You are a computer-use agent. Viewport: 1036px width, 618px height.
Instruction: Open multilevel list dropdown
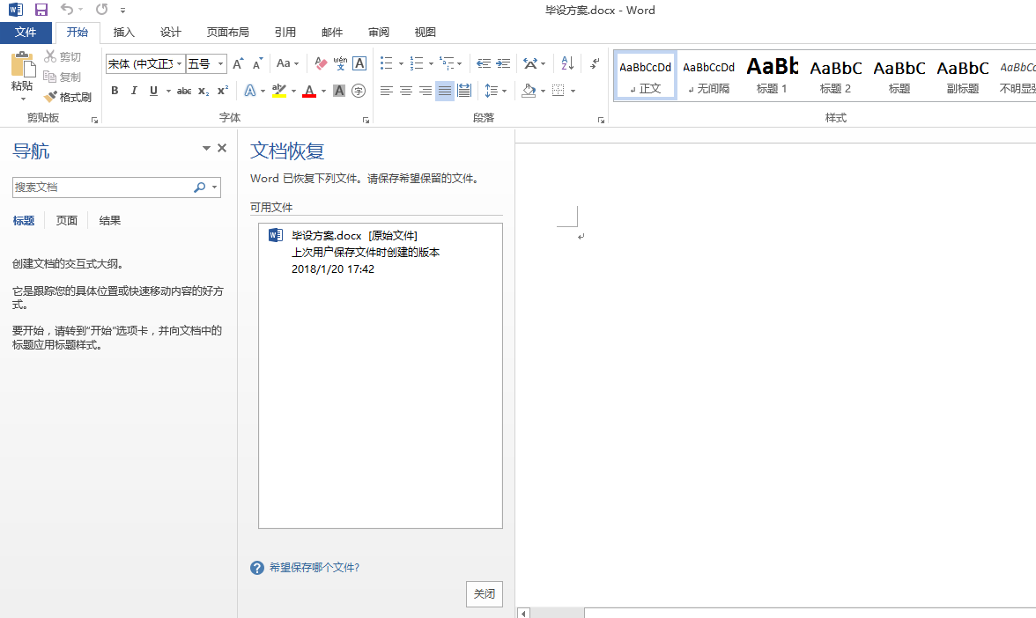click(460, 64)
